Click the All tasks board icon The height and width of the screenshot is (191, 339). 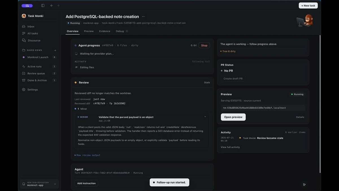(x=24, y=33)
